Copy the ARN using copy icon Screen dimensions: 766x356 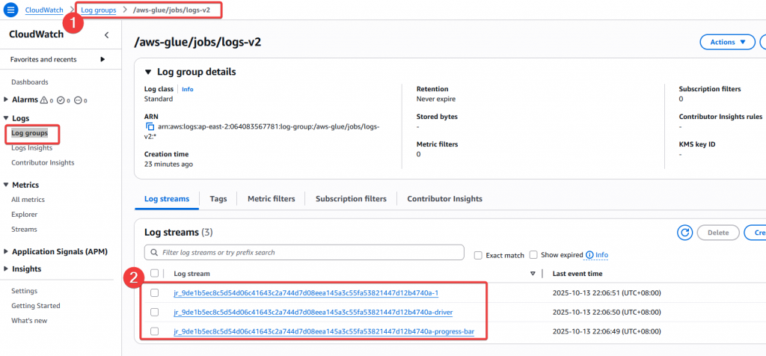pyautogui.click(x=150, y=127)
